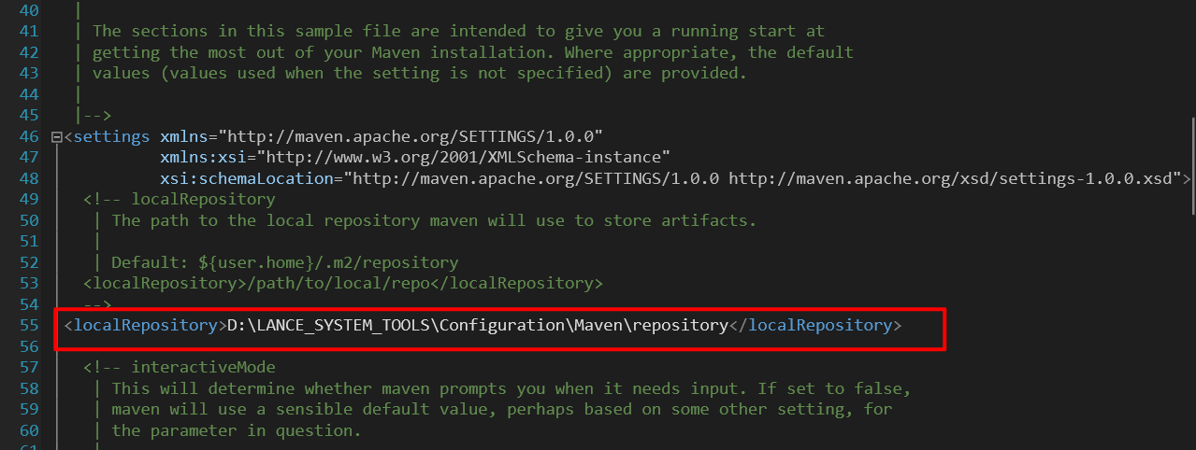Click the "Default: ${user.home}/.m2/repository" comment

[x=284, y=262]
